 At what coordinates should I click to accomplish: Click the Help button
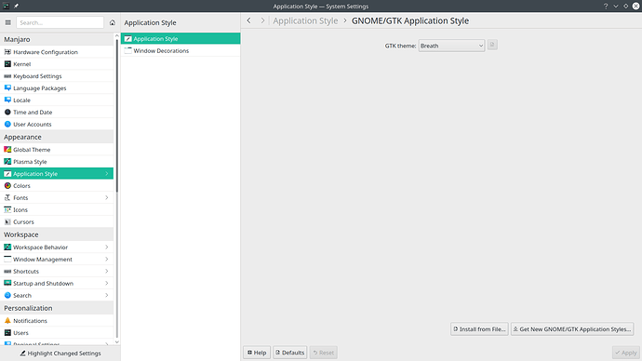[257, 353]
